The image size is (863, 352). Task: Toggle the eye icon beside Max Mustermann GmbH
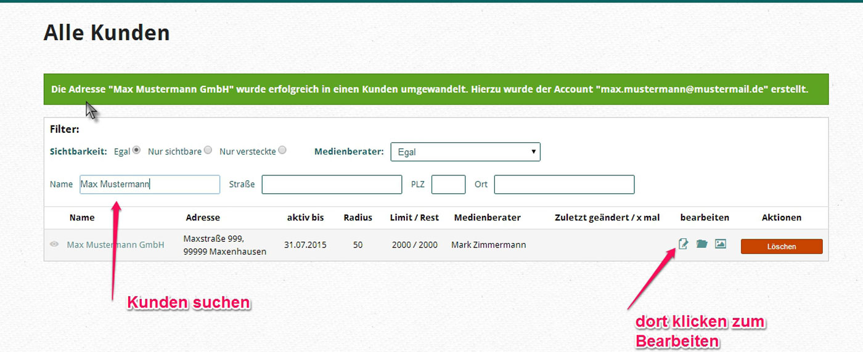pos(54,245)
